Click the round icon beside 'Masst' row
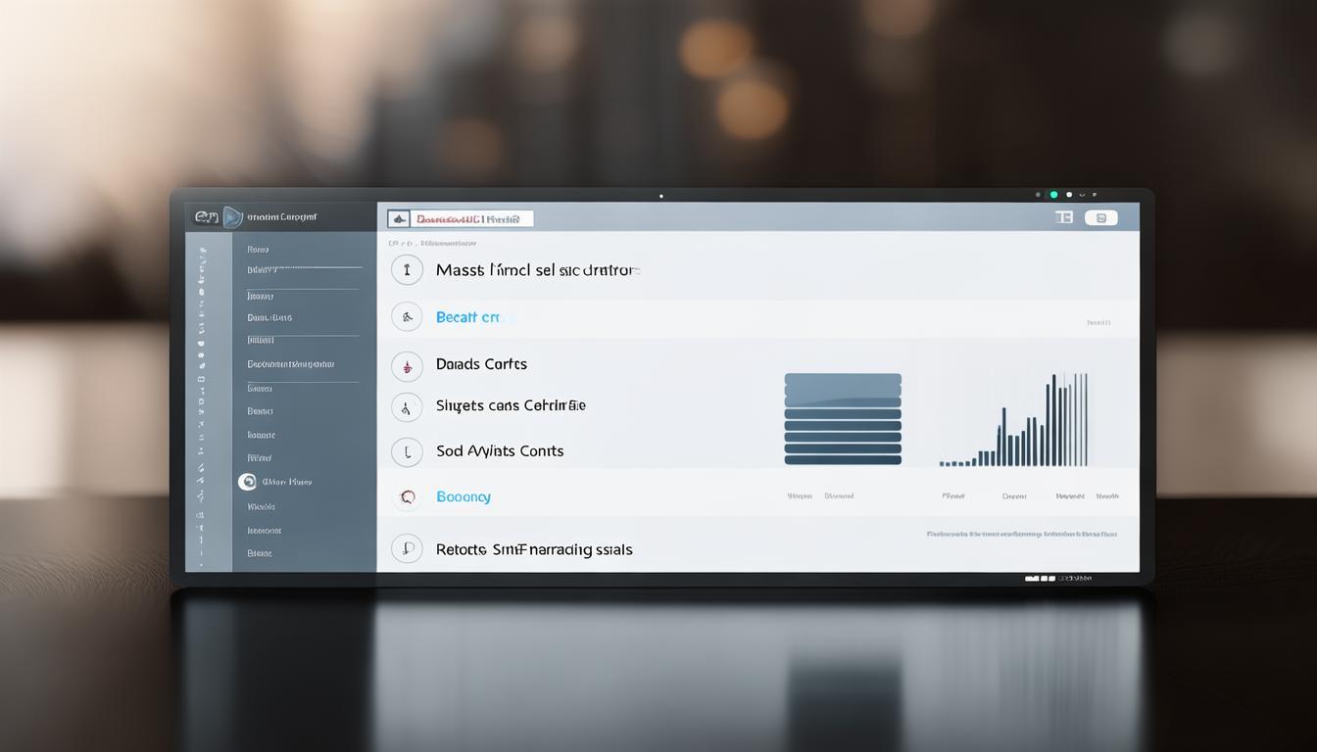Screen dimensions: 1317x752 [407, 270]
